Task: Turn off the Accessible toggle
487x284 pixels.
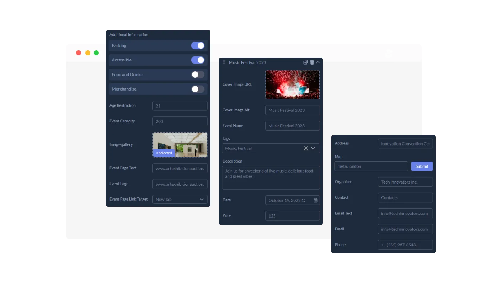Action: pos(198,60)
